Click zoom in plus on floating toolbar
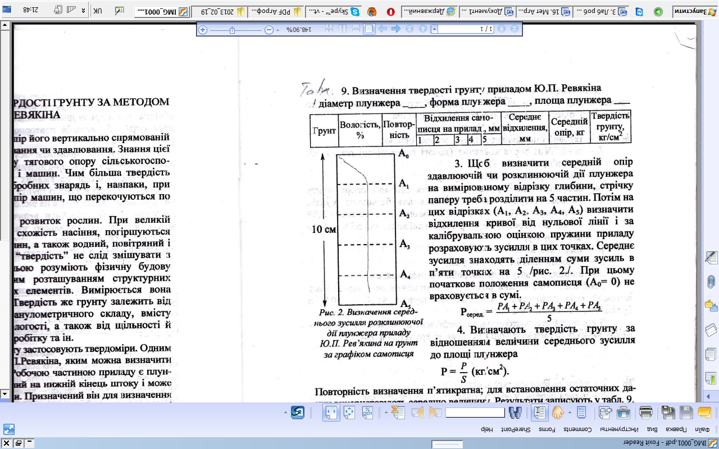 click(203, 30)
